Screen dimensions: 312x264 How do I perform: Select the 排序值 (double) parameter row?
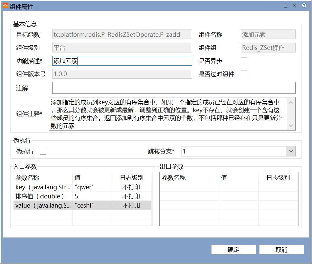click(82, 196)
